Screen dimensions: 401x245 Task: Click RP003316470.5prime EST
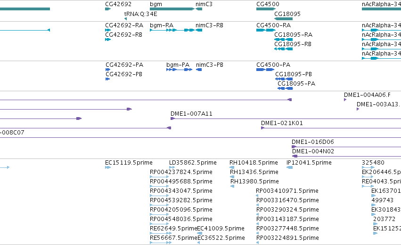coord(257,205)
